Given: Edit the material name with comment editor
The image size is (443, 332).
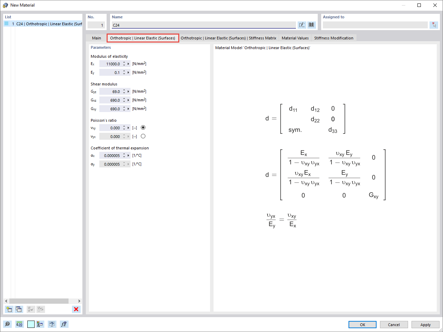Looking at the screenshot, I should pyautogui.click(x=301, y=25).
